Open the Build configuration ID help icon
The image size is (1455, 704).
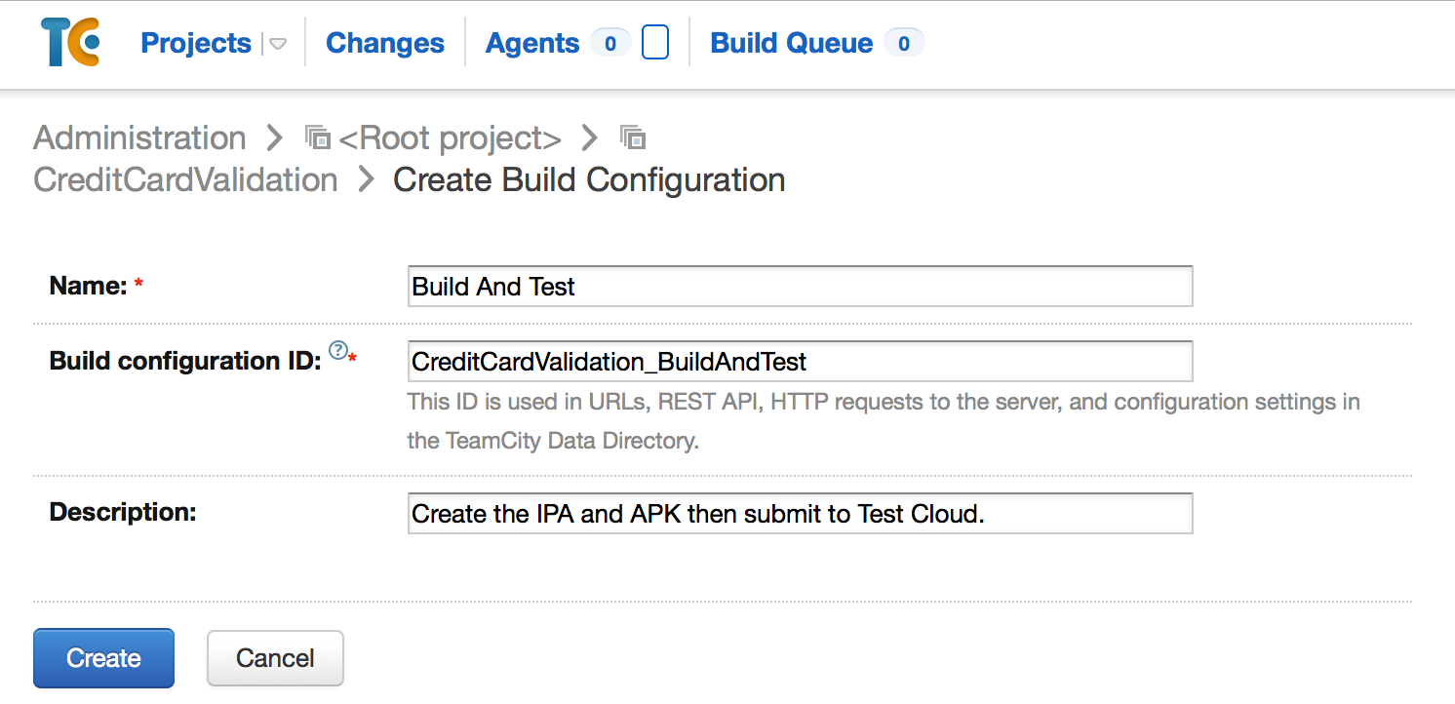click(337, 351)
